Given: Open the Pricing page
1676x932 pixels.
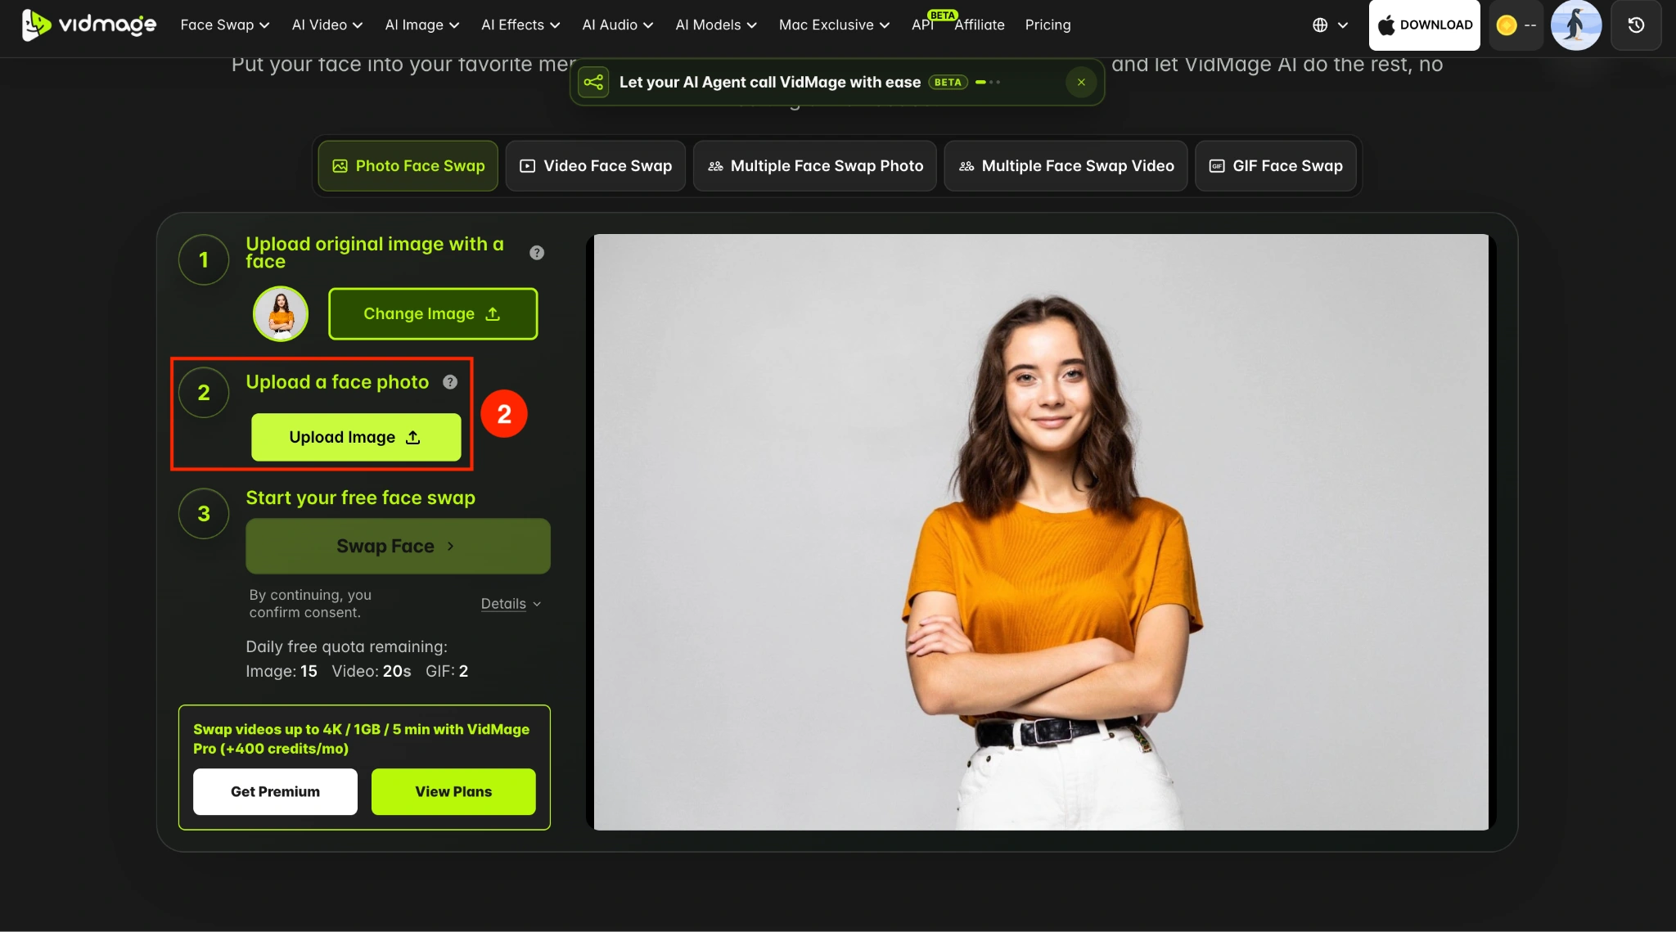Looking at the screenshot, I should [x=1047, y=25].
